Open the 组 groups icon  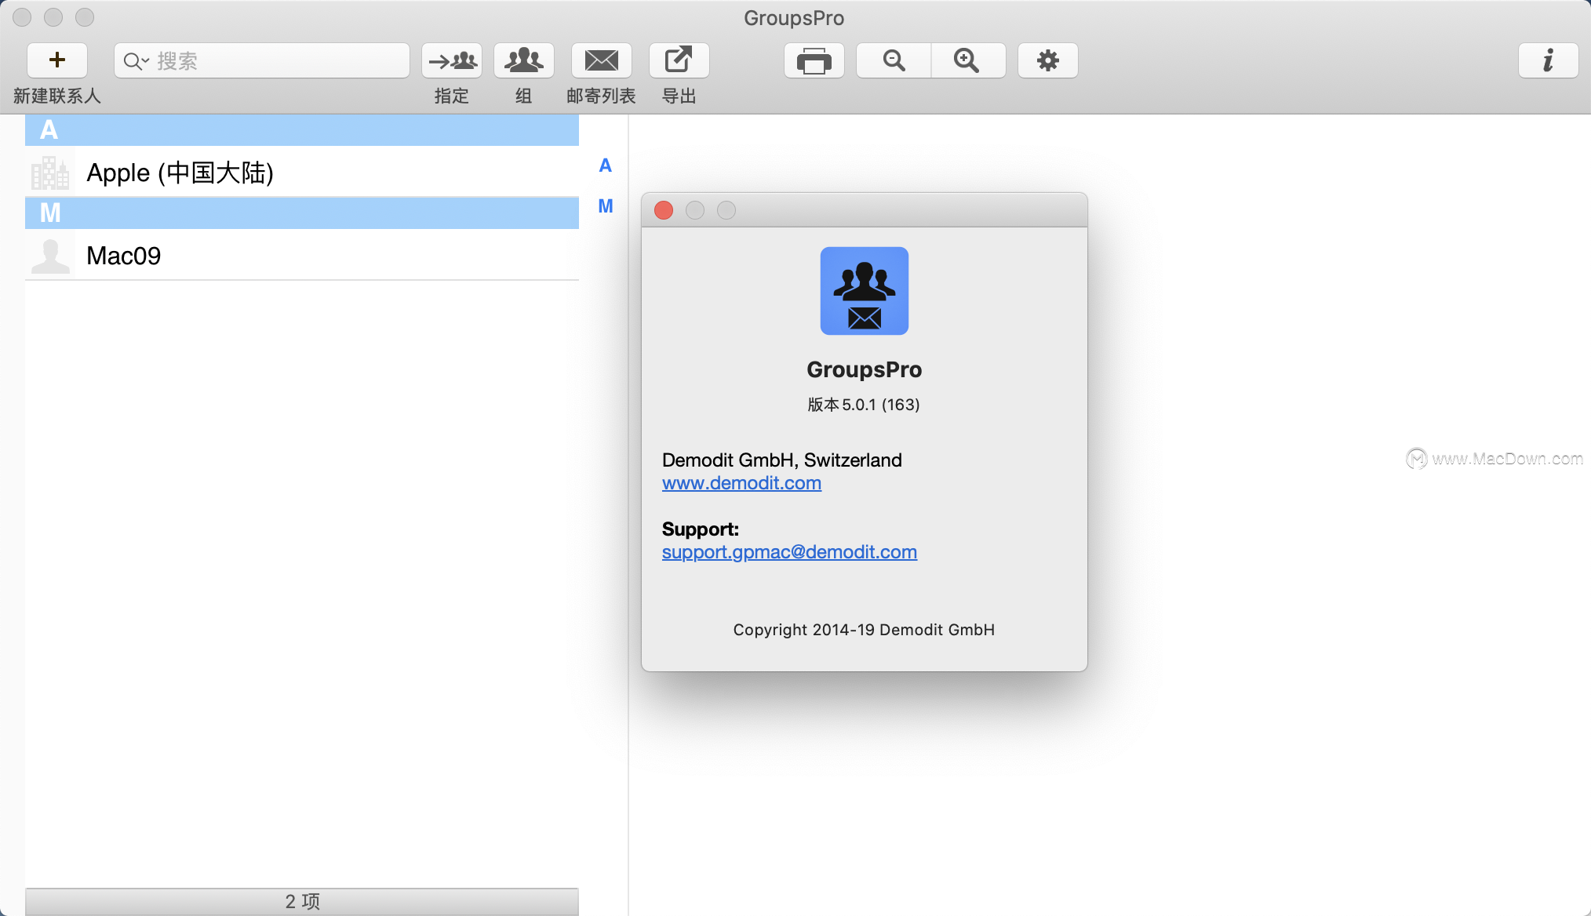[x=523, y=60]
